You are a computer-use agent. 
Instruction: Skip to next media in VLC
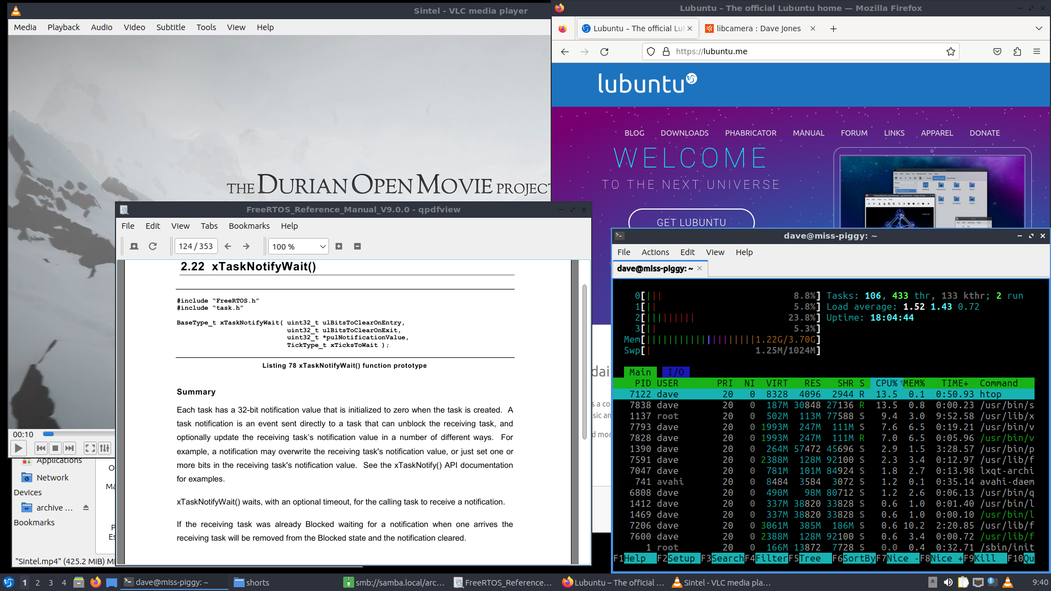70,448
